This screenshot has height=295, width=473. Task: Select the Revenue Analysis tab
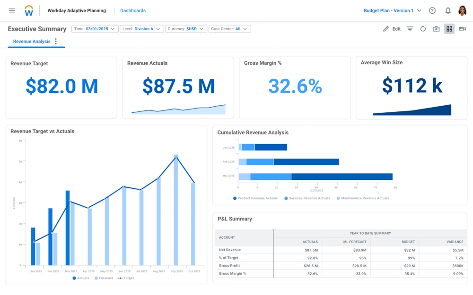32,42
